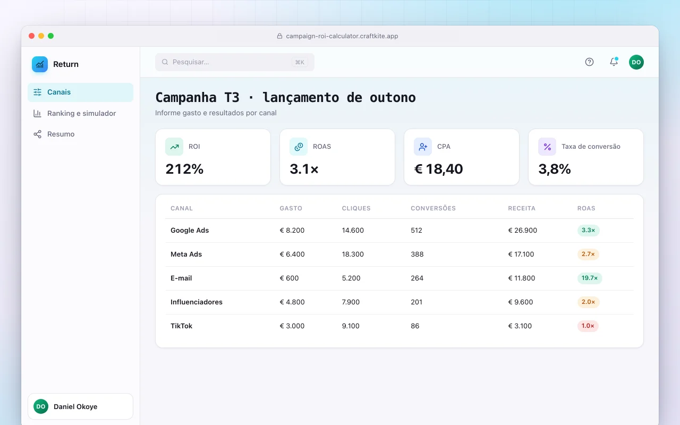Select the Canais sidebar item

click(x=80, y=92)
